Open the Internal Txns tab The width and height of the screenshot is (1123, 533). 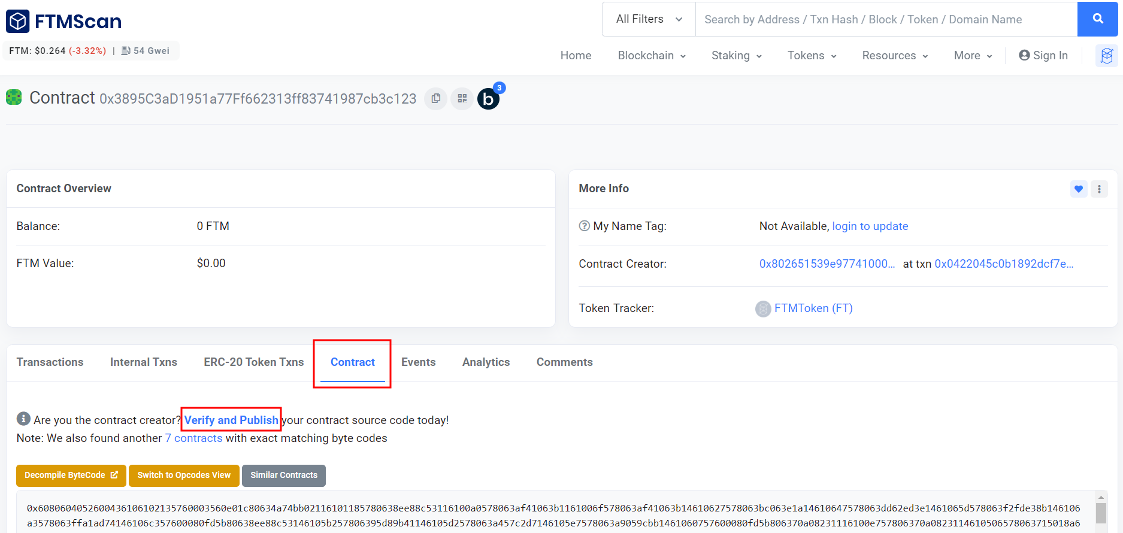(144, 362)
